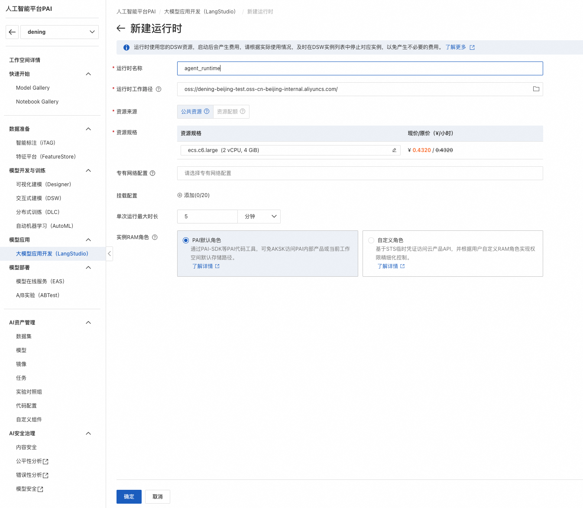This screenshot has width=583, height=508.
Task: Collapse the 模型应用 section
Action: pyautogui.click(x=88, y=240)
